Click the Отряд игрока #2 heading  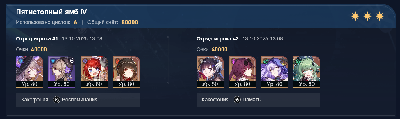[x=218, y=39]
